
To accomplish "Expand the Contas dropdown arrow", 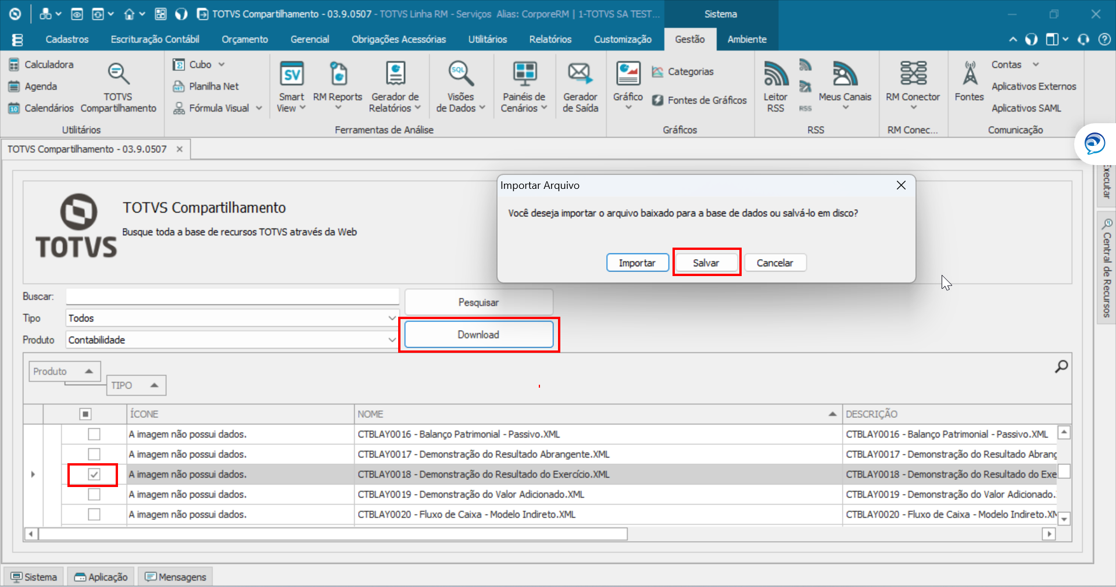I will [x=1036, y=65].
